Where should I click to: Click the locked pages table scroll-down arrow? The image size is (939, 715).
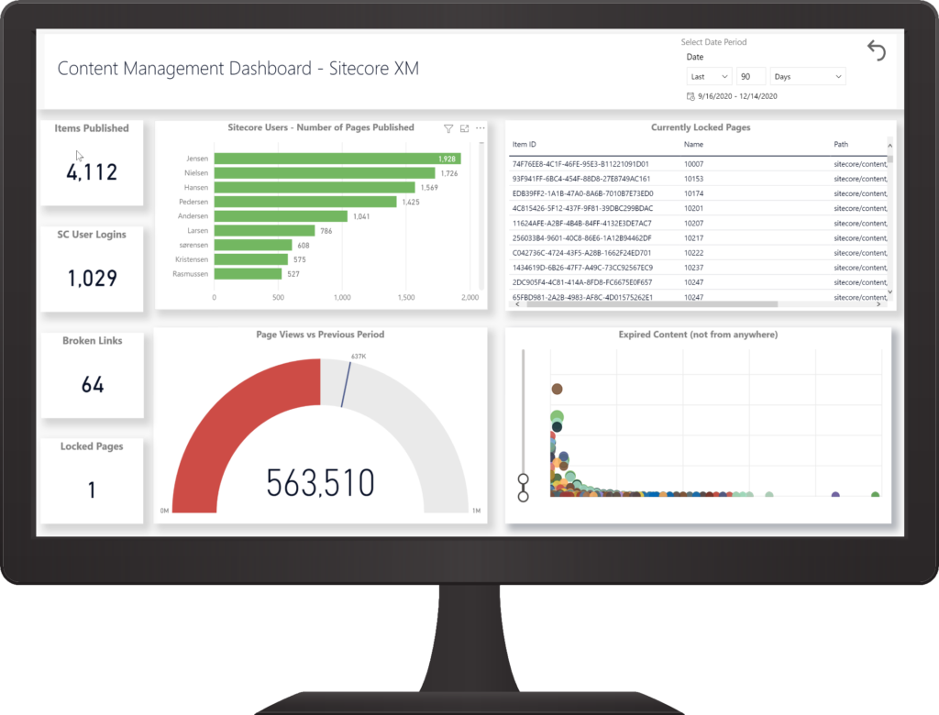click(889, 291)
